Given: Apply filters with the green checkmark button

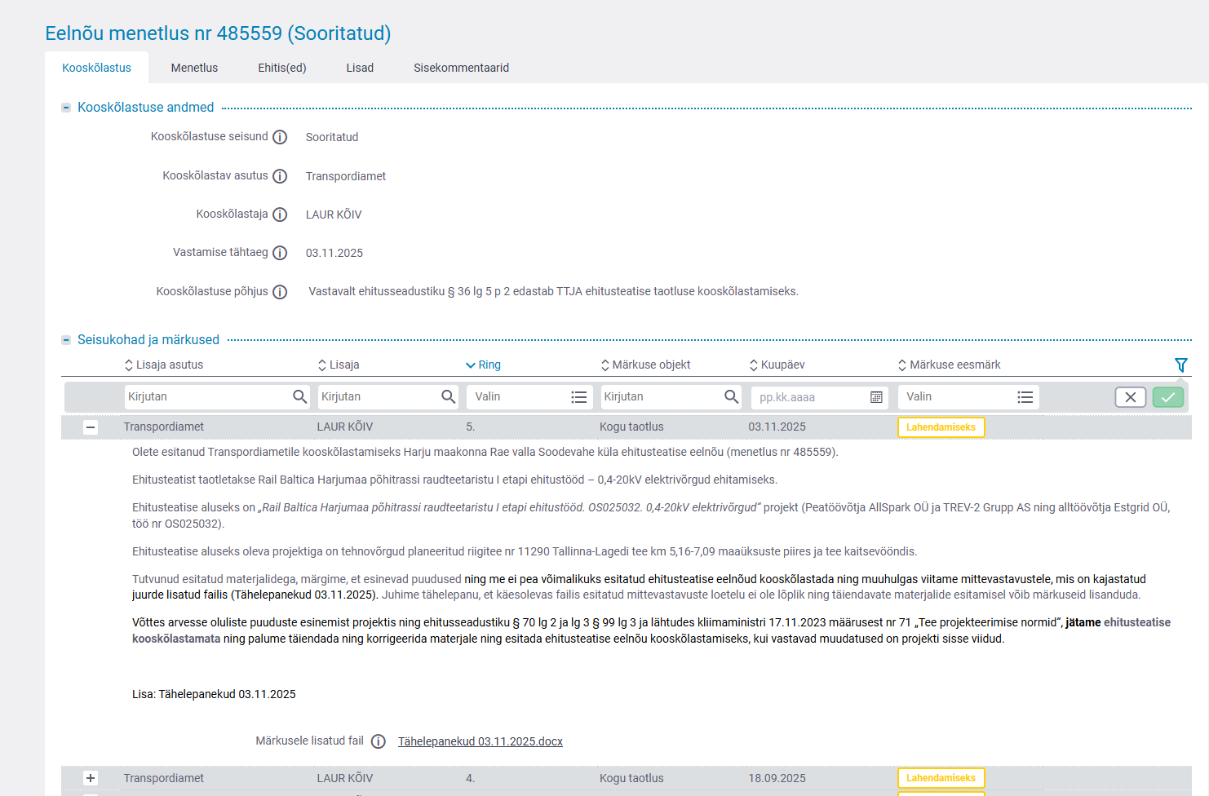Looking at the screenshot, I should tap(1167, 397).
